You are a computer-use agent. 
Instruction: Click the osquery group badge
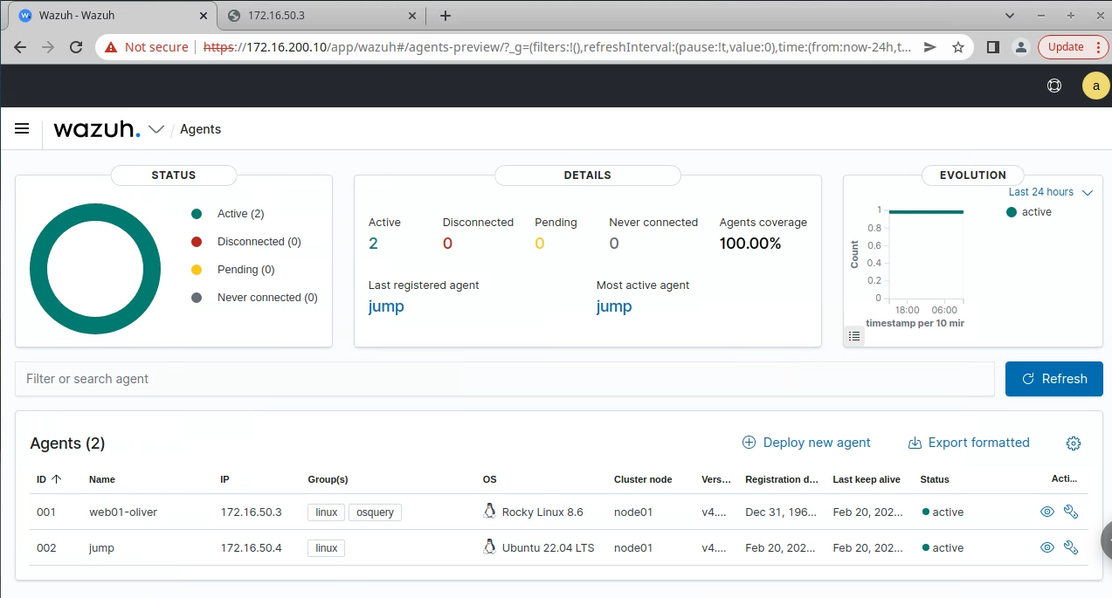click(x=375, y=512)
